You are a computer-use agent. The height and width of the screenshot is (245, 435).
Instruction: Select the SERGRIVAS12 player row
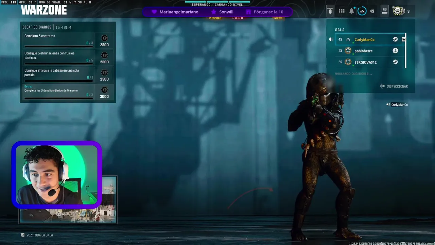(370, 62)
